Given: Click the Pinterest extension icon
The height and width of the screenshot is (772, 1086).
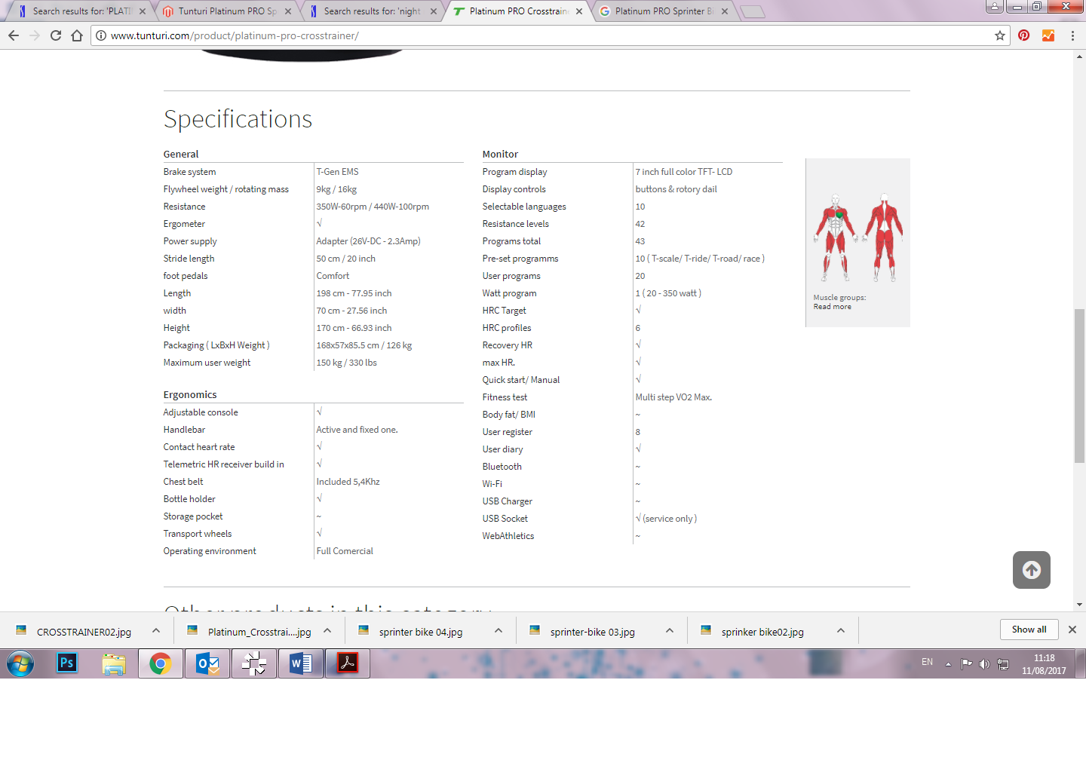Looking at the screenshot, I should pos(1023,35).
